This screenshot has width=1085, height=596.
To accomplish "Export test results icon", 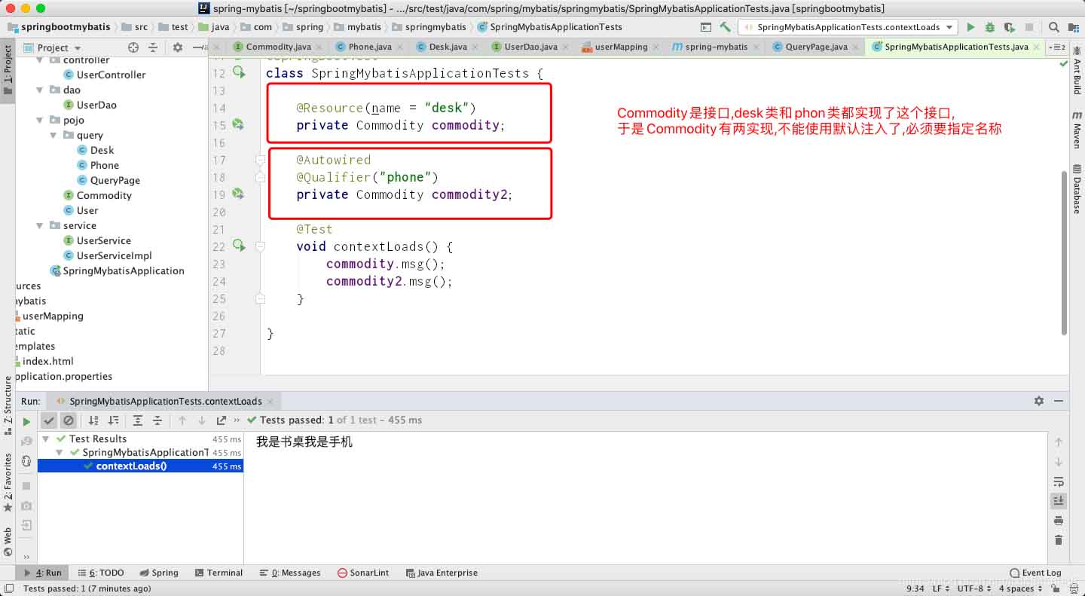I will pos(221,420).
